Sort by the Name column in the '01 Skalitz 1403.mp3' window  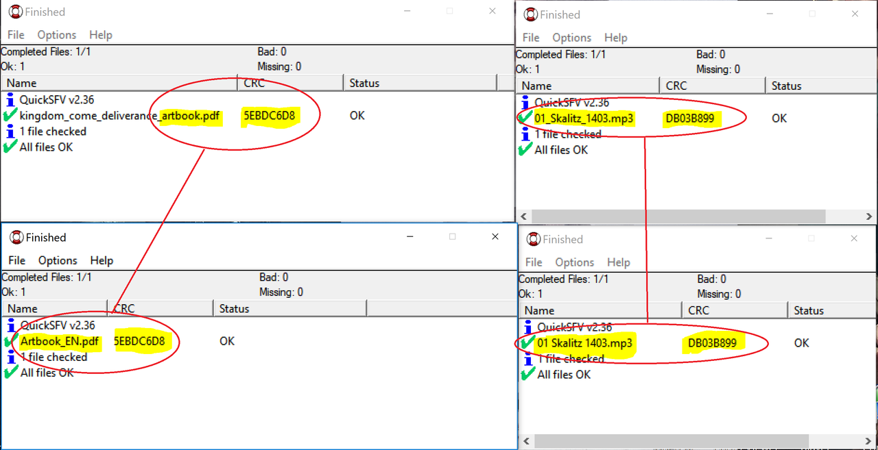(600, 310)
